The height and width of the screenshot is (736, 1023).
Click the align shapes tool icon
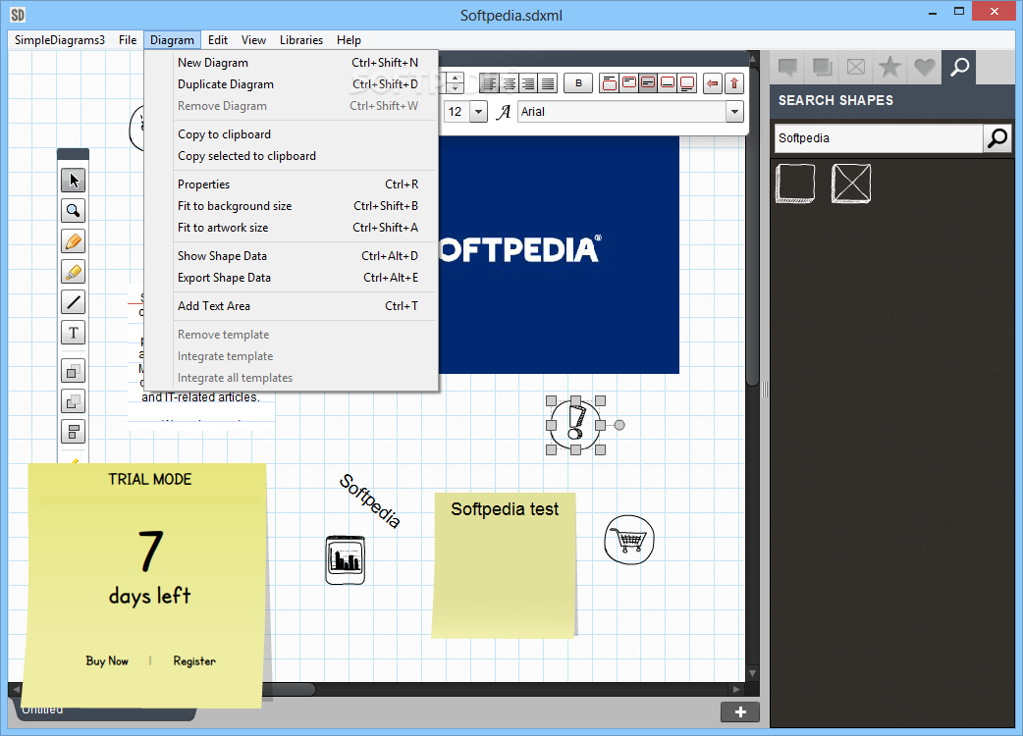[x=73, y=432]
